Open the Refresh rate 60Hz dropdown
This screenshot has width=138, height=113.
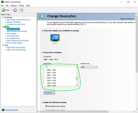(89, 67)
